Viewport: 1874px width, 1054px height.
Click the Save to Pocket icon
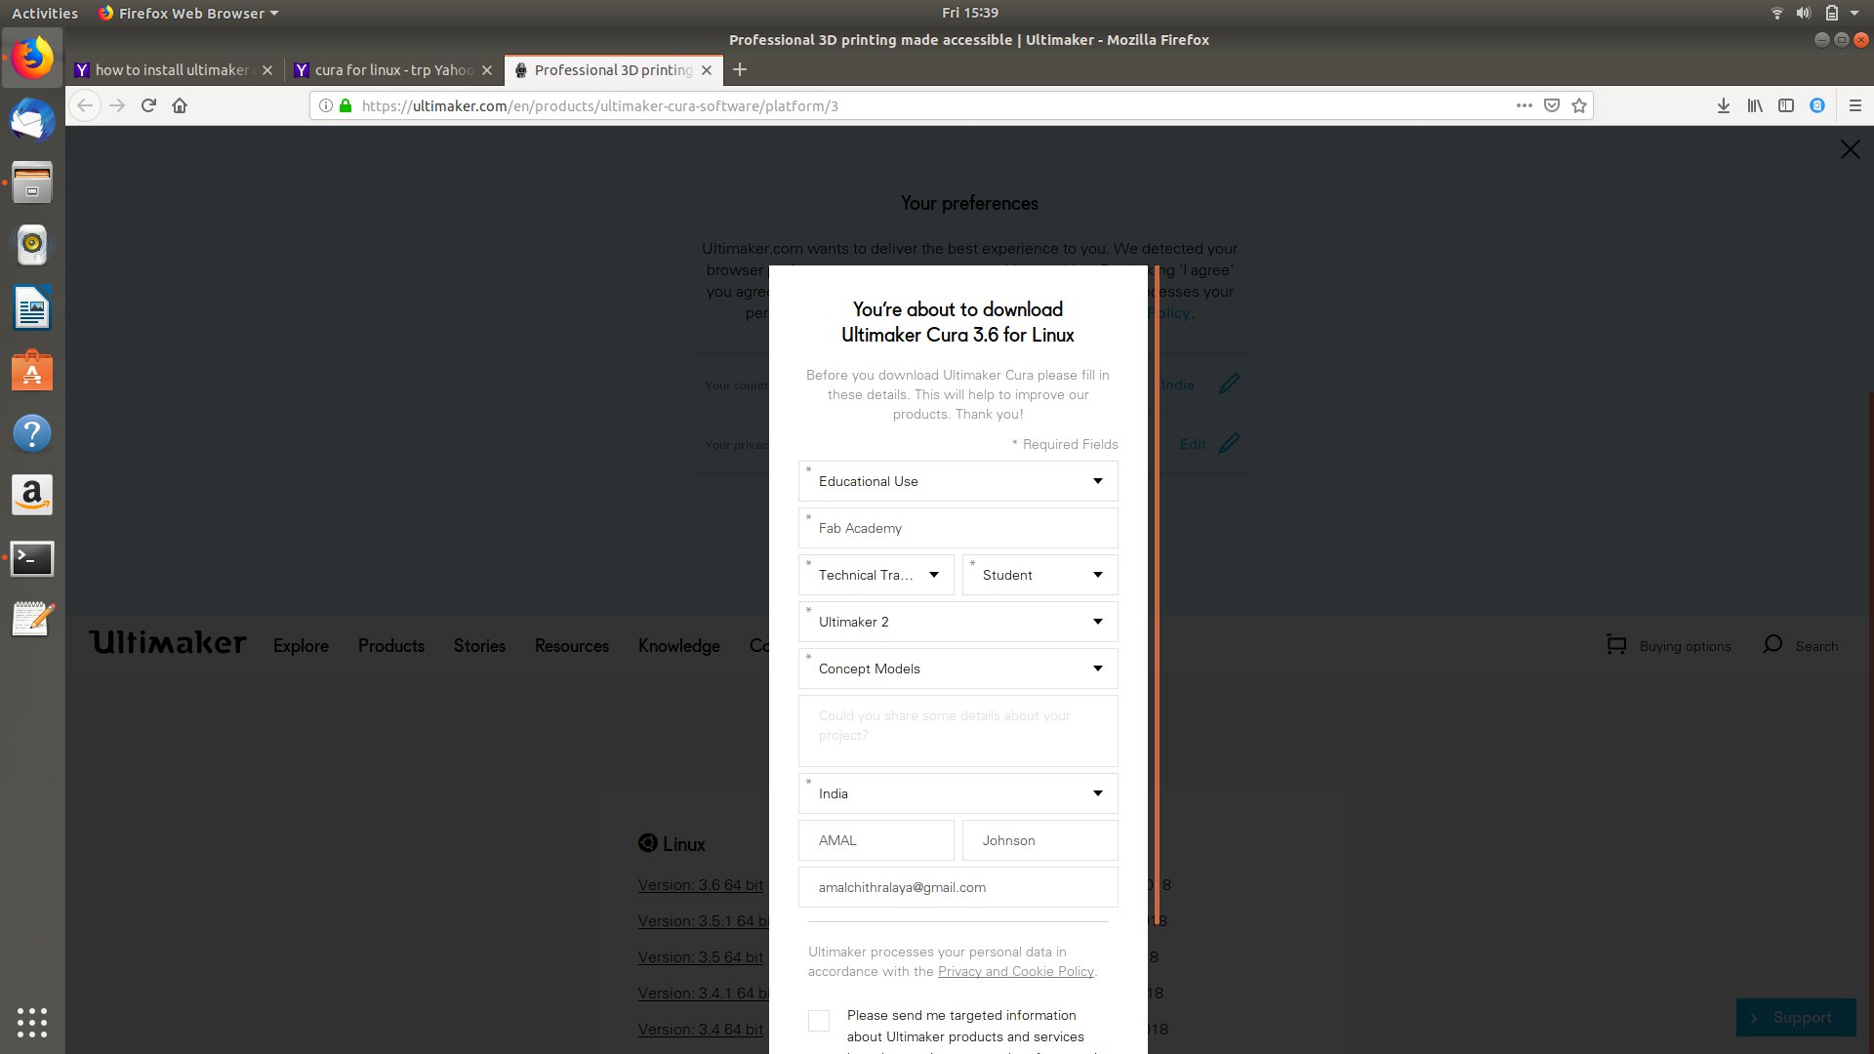click(1552, 105)
